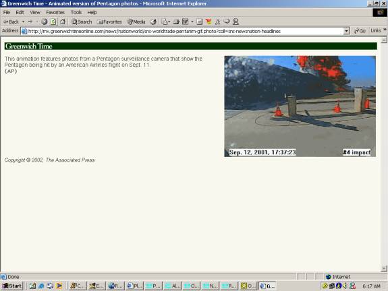Open the Back history dropdown arrow
Image resolution: width=388 pixels, height=291 pixels.
click(x=23, y=22)
